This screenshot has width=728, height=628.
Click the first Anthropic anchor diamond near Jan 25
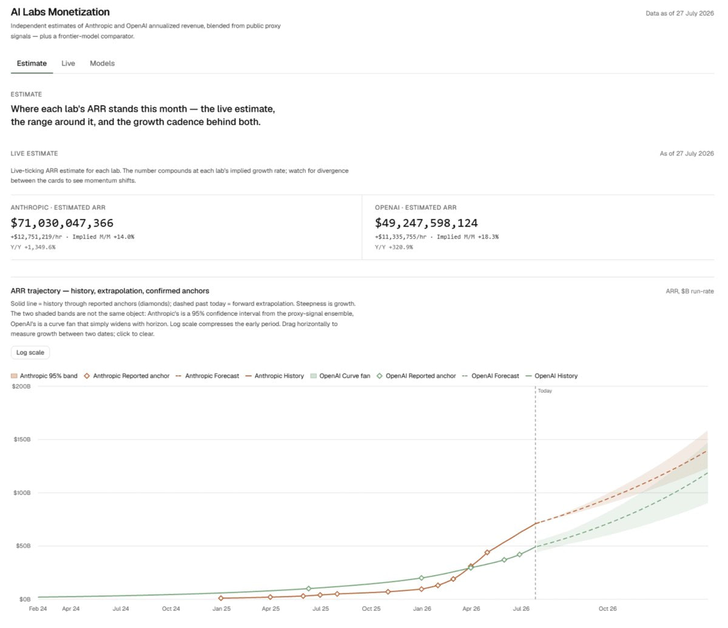pos(221,598)
